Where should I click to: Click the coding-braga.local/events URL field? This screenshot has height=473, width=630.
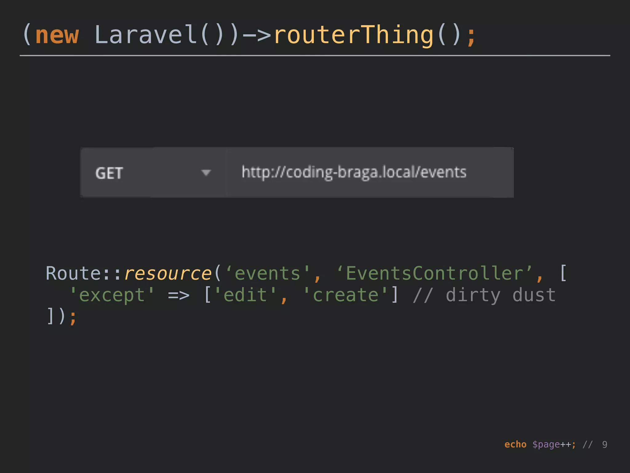click(370, 172)
